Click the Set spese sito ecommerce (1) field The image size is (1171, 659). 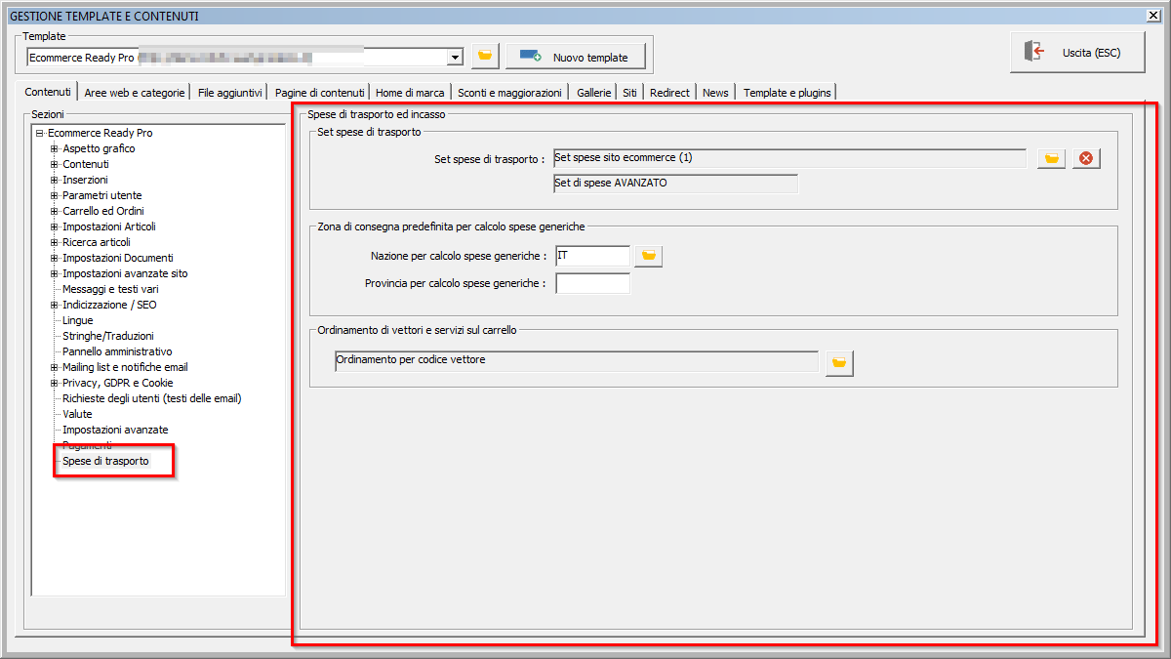point(788,158)
